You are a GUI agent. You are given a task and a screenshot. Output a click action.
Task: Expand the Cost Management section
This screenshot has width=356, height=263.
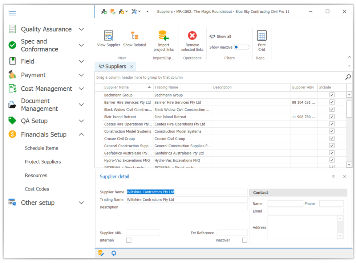[x=81, y=89]
